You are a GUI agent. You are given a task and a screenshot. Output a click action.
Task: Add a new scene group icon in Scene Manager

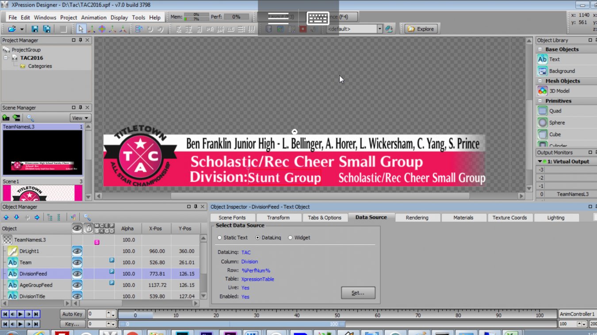pyautogui.click(x=16, y=118)
